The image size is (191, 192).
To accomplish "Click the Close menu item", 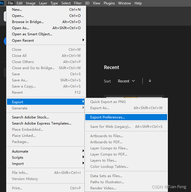I will (x=46, y=50).
